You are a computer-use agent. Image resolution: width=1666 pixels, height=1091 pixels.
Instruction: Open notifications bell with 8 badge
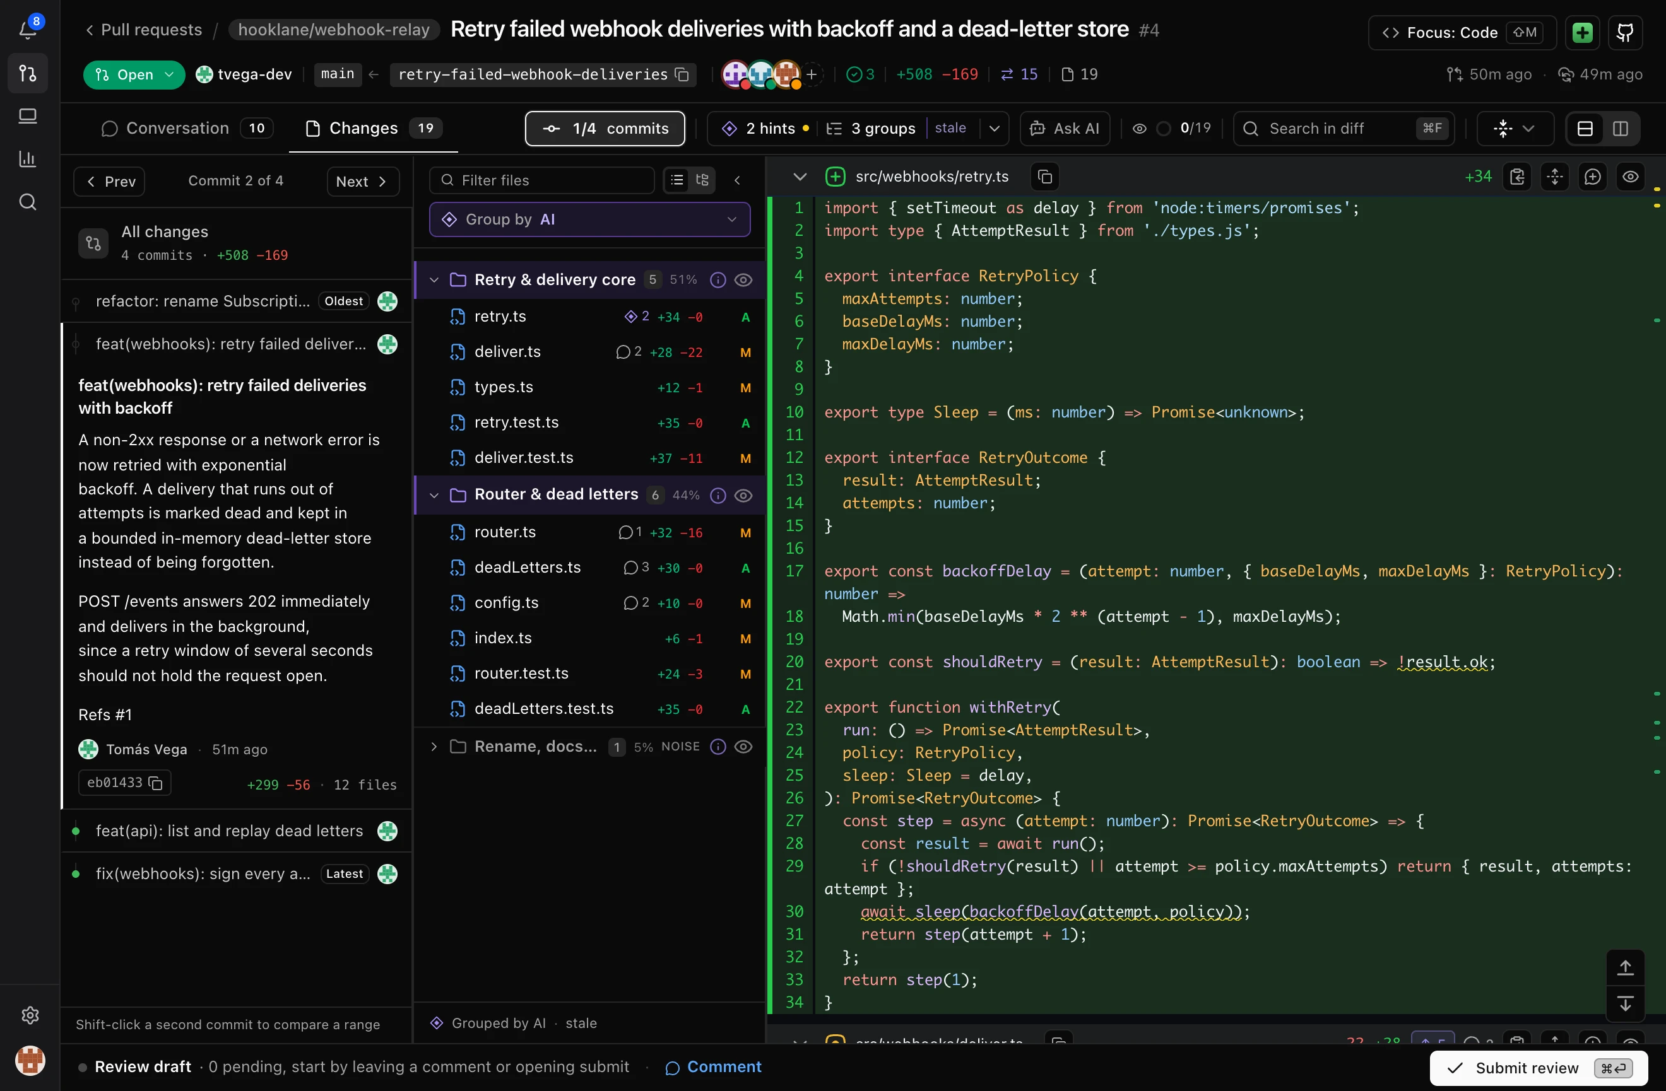pyautogui.click(x=28, y=30)
